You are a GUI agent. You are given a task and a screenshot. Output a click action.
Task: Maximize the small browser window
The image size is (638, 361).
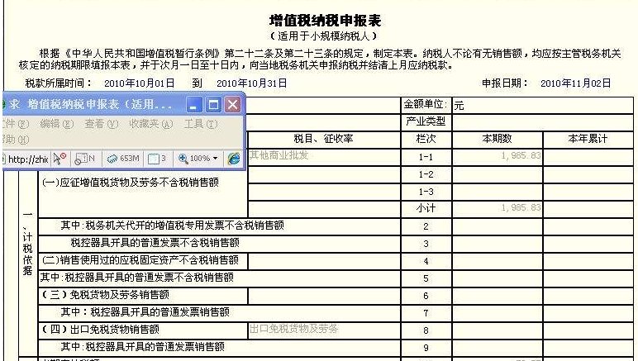tap(213, 105)
